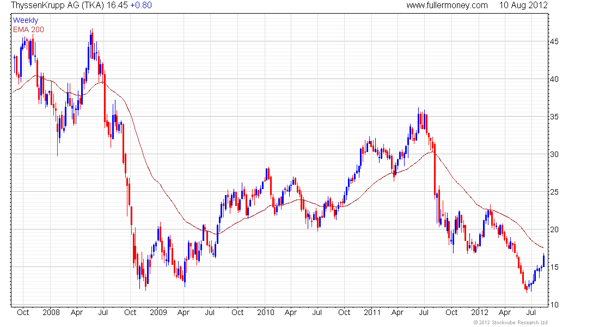Viewport: 599px width, 327px height.
Task: Click the 35 price axis label
Action: tap(554, 117)
